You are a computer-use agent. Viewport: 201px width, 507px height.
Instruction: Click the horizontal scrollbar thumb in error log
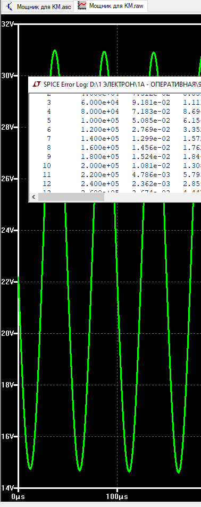71,197
